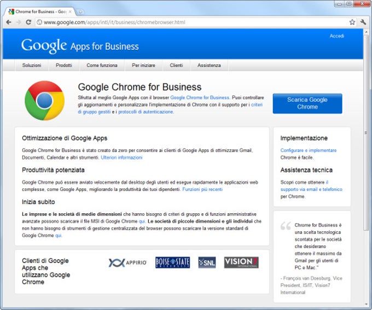372x310 pixels.
Task: Close the Chrome for Business tab
Action: click(x=70, y=11)
